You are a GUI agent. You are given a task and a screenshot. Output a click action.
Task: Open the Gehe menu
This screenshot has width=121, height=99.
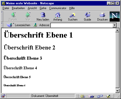click(x=43, y=8)
